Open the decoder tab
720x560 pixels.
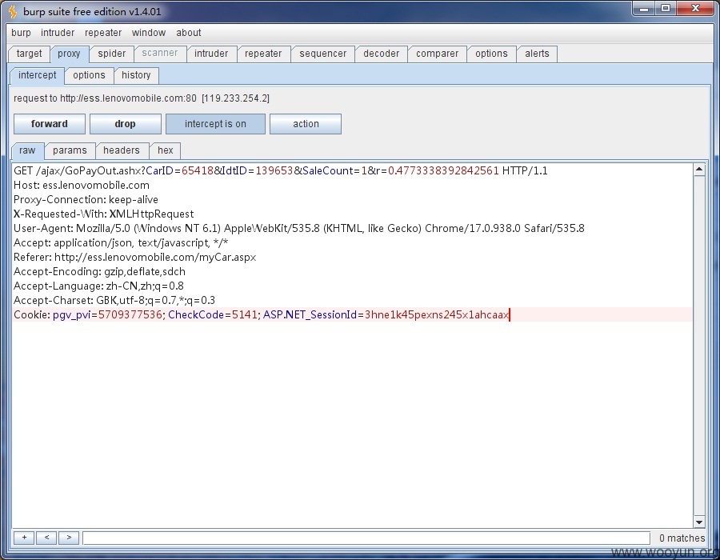click(x=381, y=54)
